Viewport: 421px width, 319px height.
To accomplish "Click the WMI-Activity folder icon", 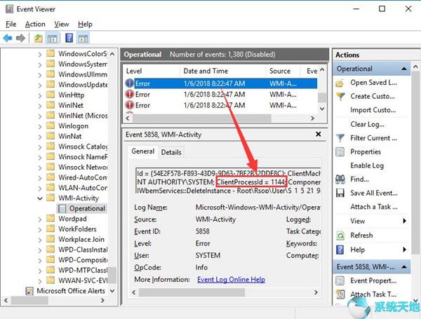I will coord(51,198).
